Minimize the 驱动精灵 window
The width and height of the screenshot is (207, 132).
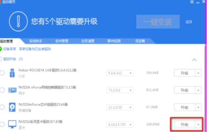[x=198, y=2]
